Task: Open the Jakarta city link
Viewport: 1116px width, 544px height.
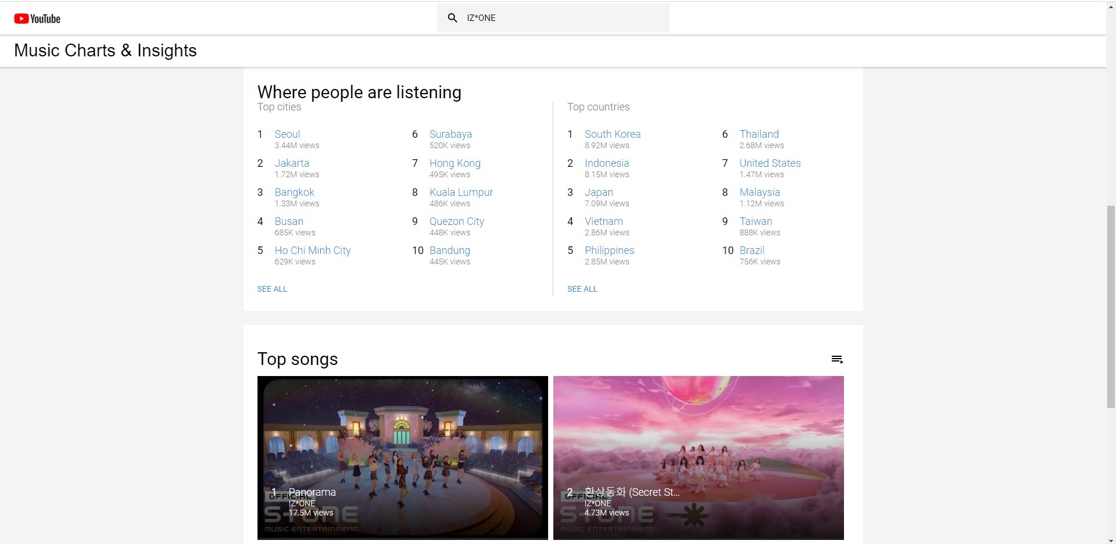Action: pyautogui.click(x=292, y=163)
